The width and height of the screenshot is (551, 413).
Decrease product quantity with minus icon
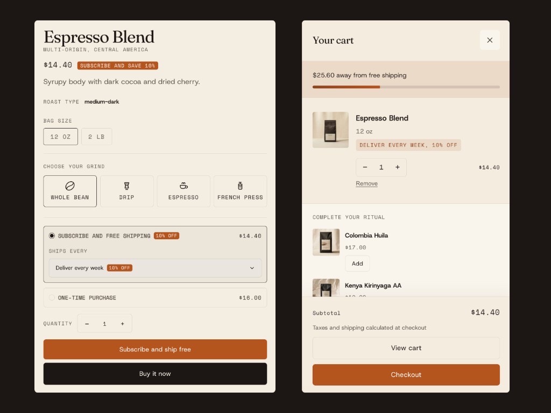pos(87,323)
